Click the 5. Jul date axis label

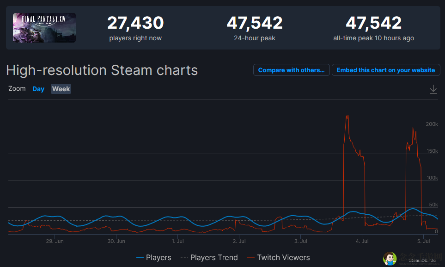coord(423,241)
